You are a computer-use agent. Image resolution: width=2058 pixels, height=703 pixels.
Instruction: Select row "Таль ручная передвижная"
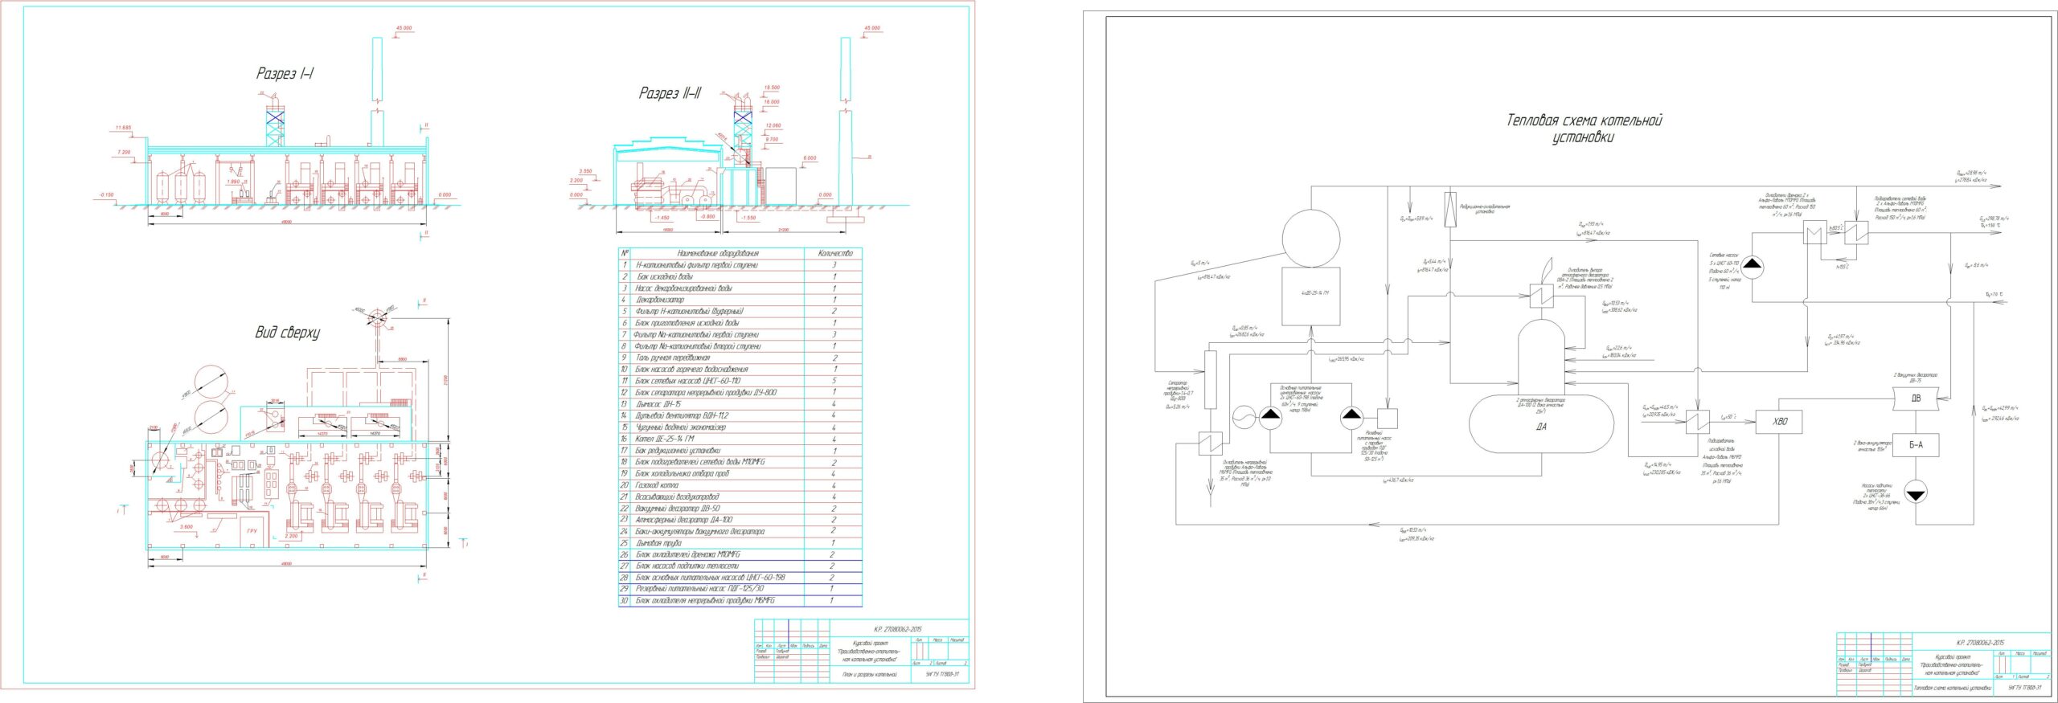(x=740, y=358)
